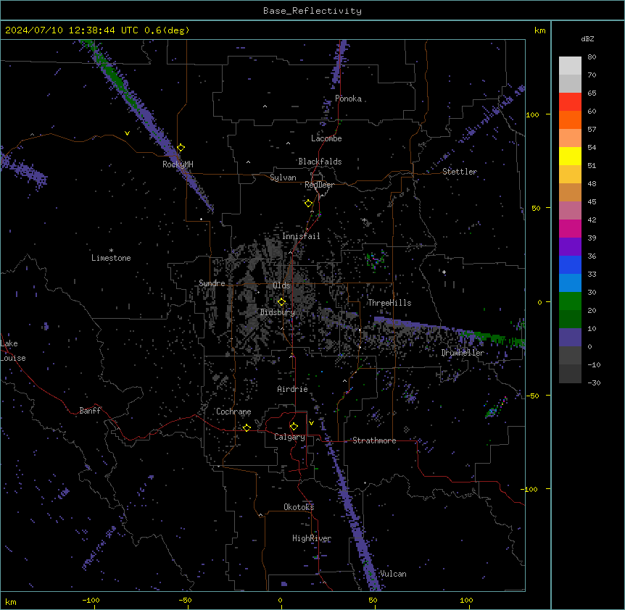The image size is (625, 610).
Task: Select the ThreeHills label
Action: [x=389, y=303]
